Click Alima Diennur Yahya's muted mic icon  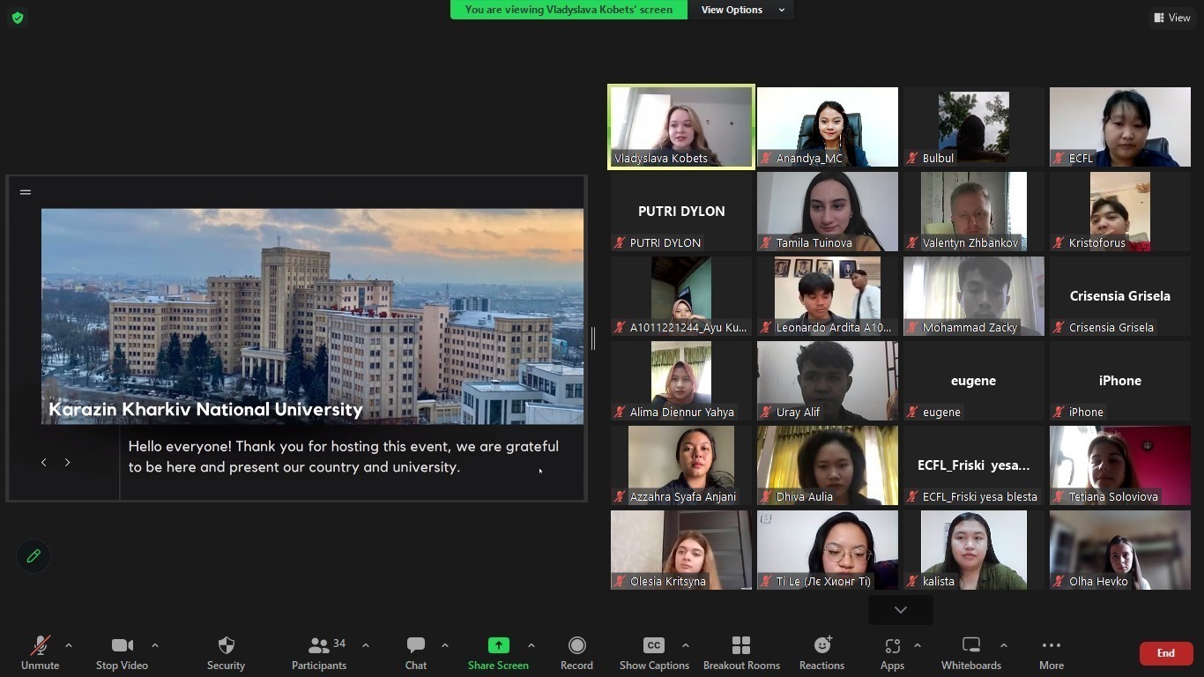click(x=620, y=412)
